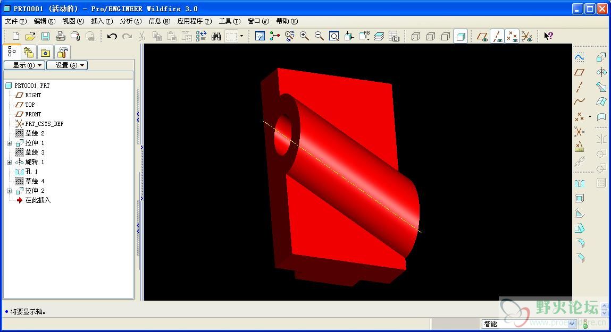Toggle datum planes visibility
This screenshot has width=611, height=332.
tap(482, 36)
